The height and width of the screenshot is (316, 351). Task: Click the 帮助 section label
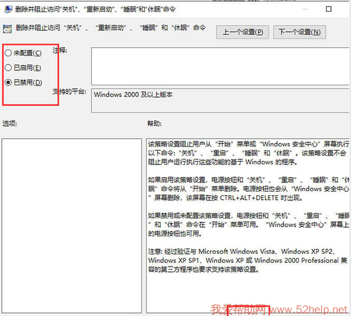(154, 124)
